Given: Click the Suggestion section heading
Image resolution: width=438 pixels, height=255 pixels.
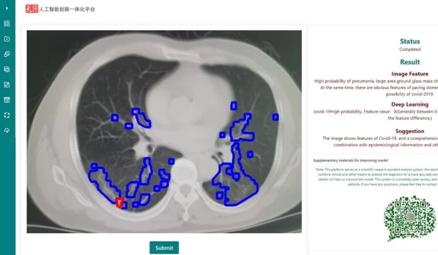Looking at the screenshot, I should coord(410,131).
